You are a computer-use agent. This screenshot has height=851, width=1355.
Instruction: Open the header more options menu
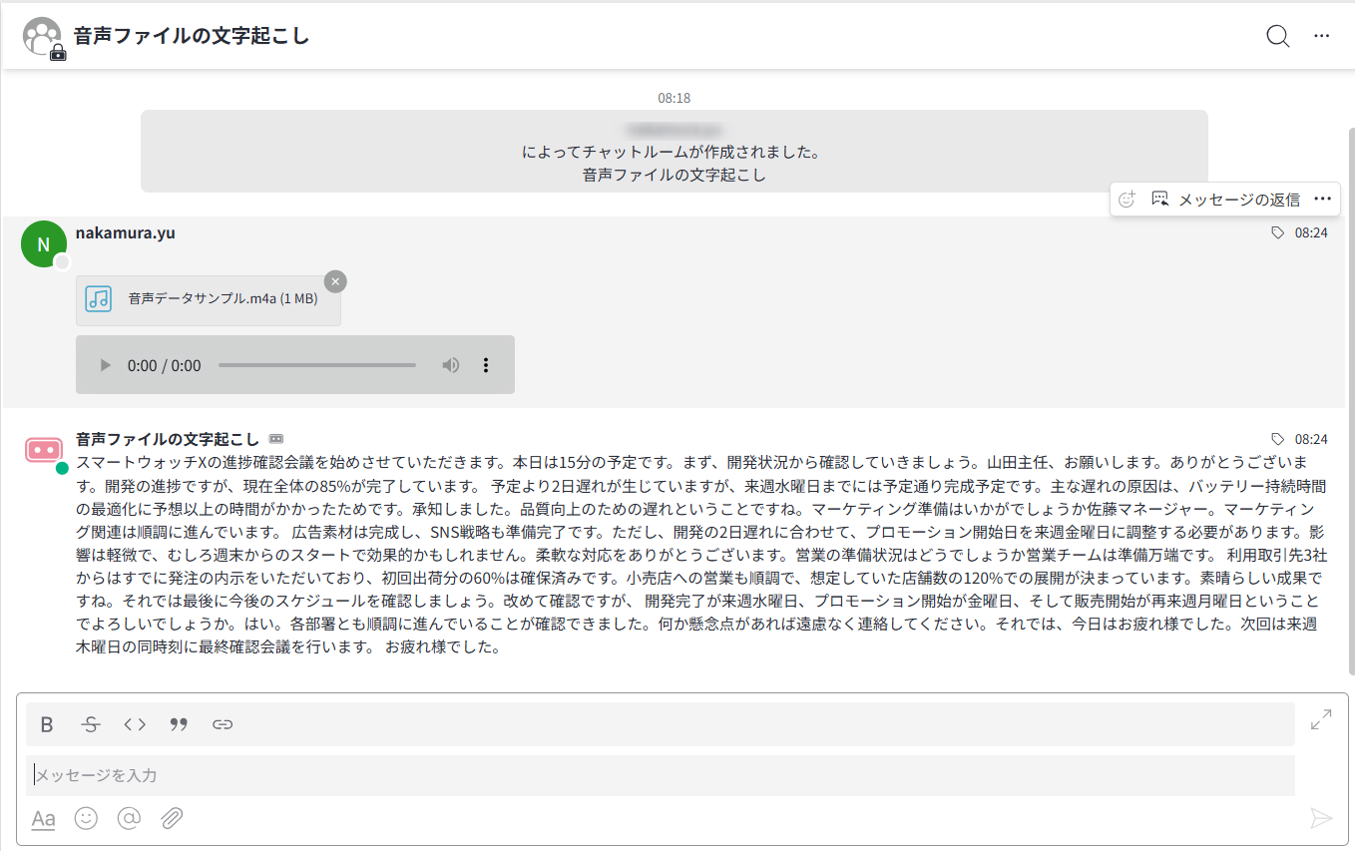[1322, 36]
